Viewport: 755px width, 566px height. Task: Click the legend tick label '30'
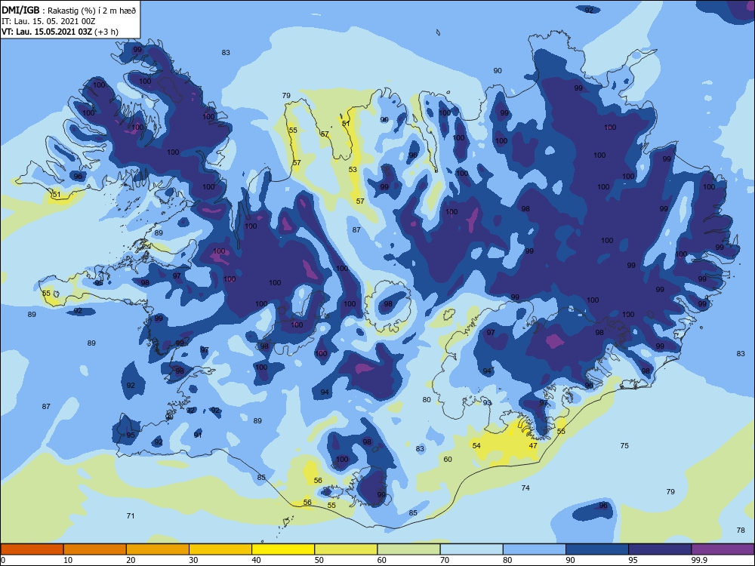coord(193,560)
